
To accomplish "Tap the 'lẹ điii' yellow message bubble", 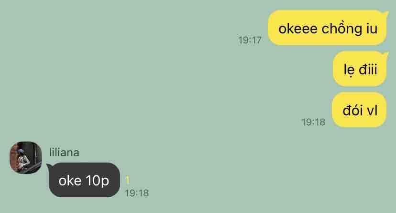I will (x=360, y=69).
